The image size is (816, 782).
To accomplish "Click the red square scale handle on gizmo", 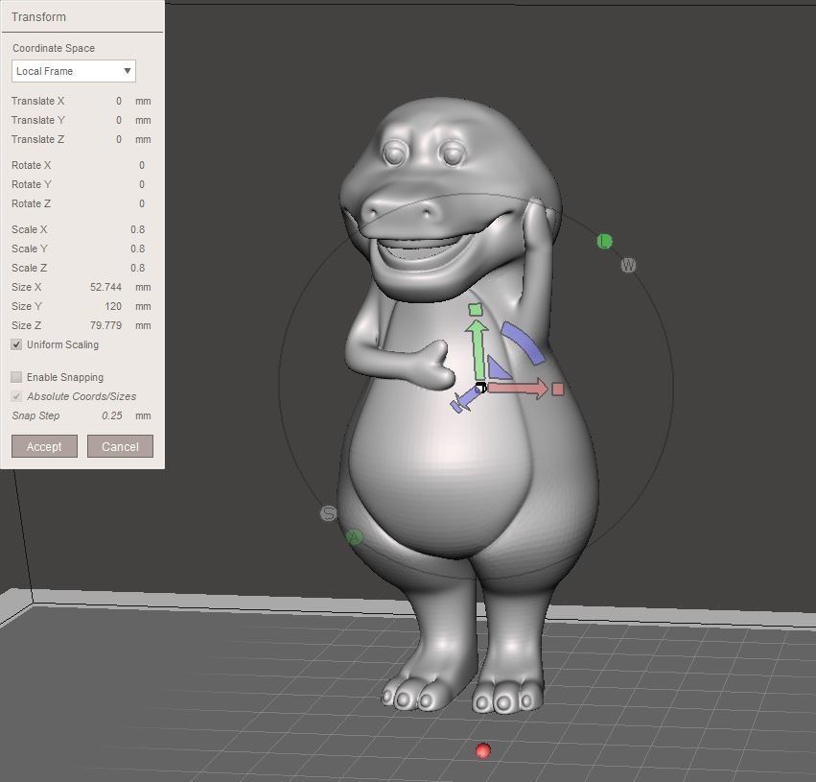I will click(558, 389).
